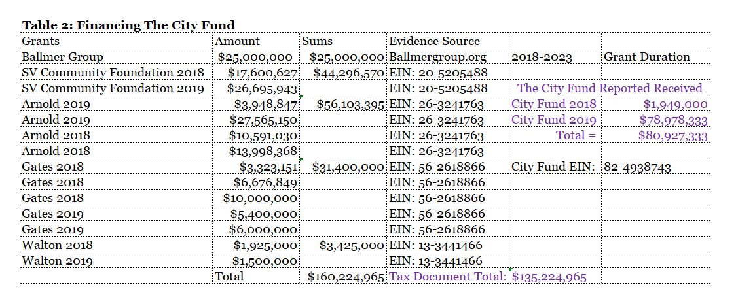The width and height of the screenshot is (736, 304).
Task: Select the 'Tax Document Total:' label cell
Action: pyautogui.click(x=448, y=277)
